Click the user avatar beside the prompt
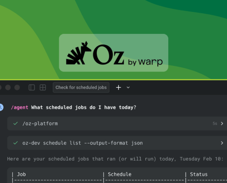The width and height of the screenshot is (227, 183). [x=1, y=107]
